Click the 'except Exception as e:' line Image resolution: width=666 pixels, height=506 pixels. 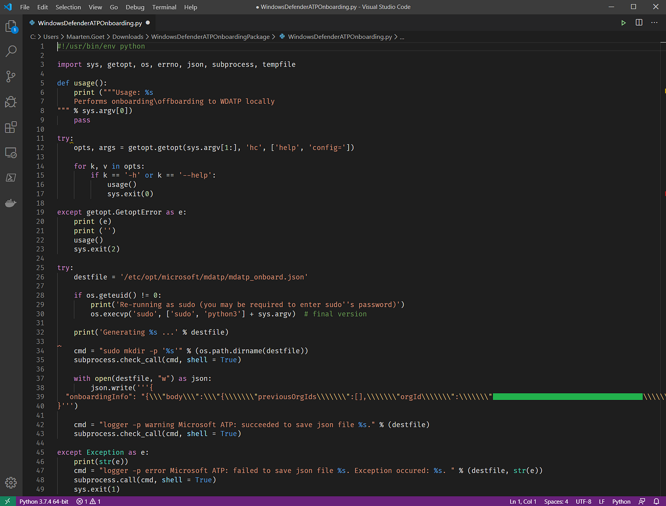pyautogui.click(x=103, y=452)
